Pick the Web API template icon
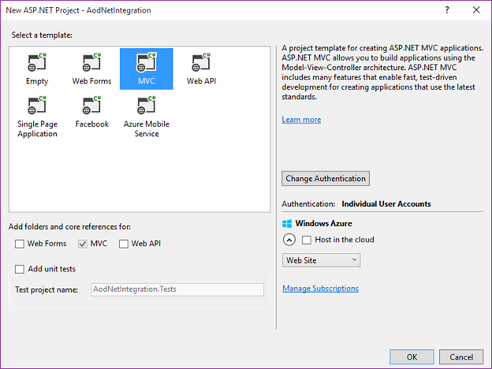This screenshot has height=369, width=492. pos(200,64)
